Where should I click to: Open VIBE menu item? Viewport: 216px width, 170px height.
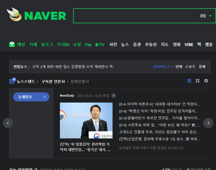pyautogui.click(x=189, y=44)
